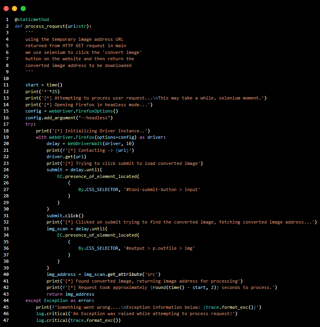Click the '#output > p.outfile > img' selector string
The image size is (320, 327).
point(159,249)
